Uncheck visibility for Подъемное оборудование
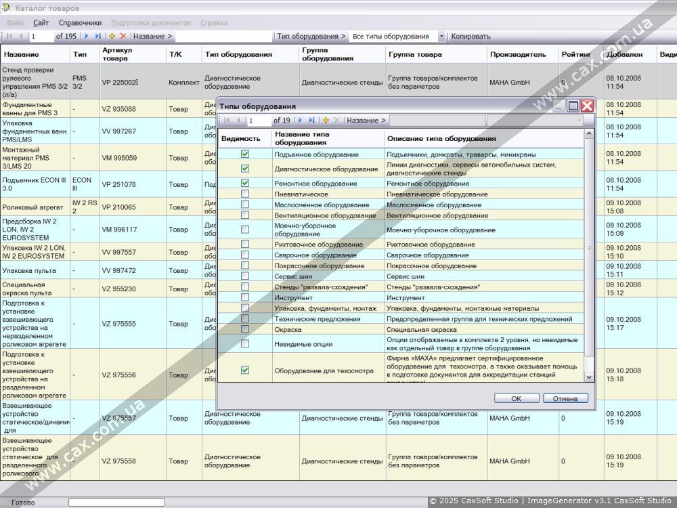 tap(245, 154)
